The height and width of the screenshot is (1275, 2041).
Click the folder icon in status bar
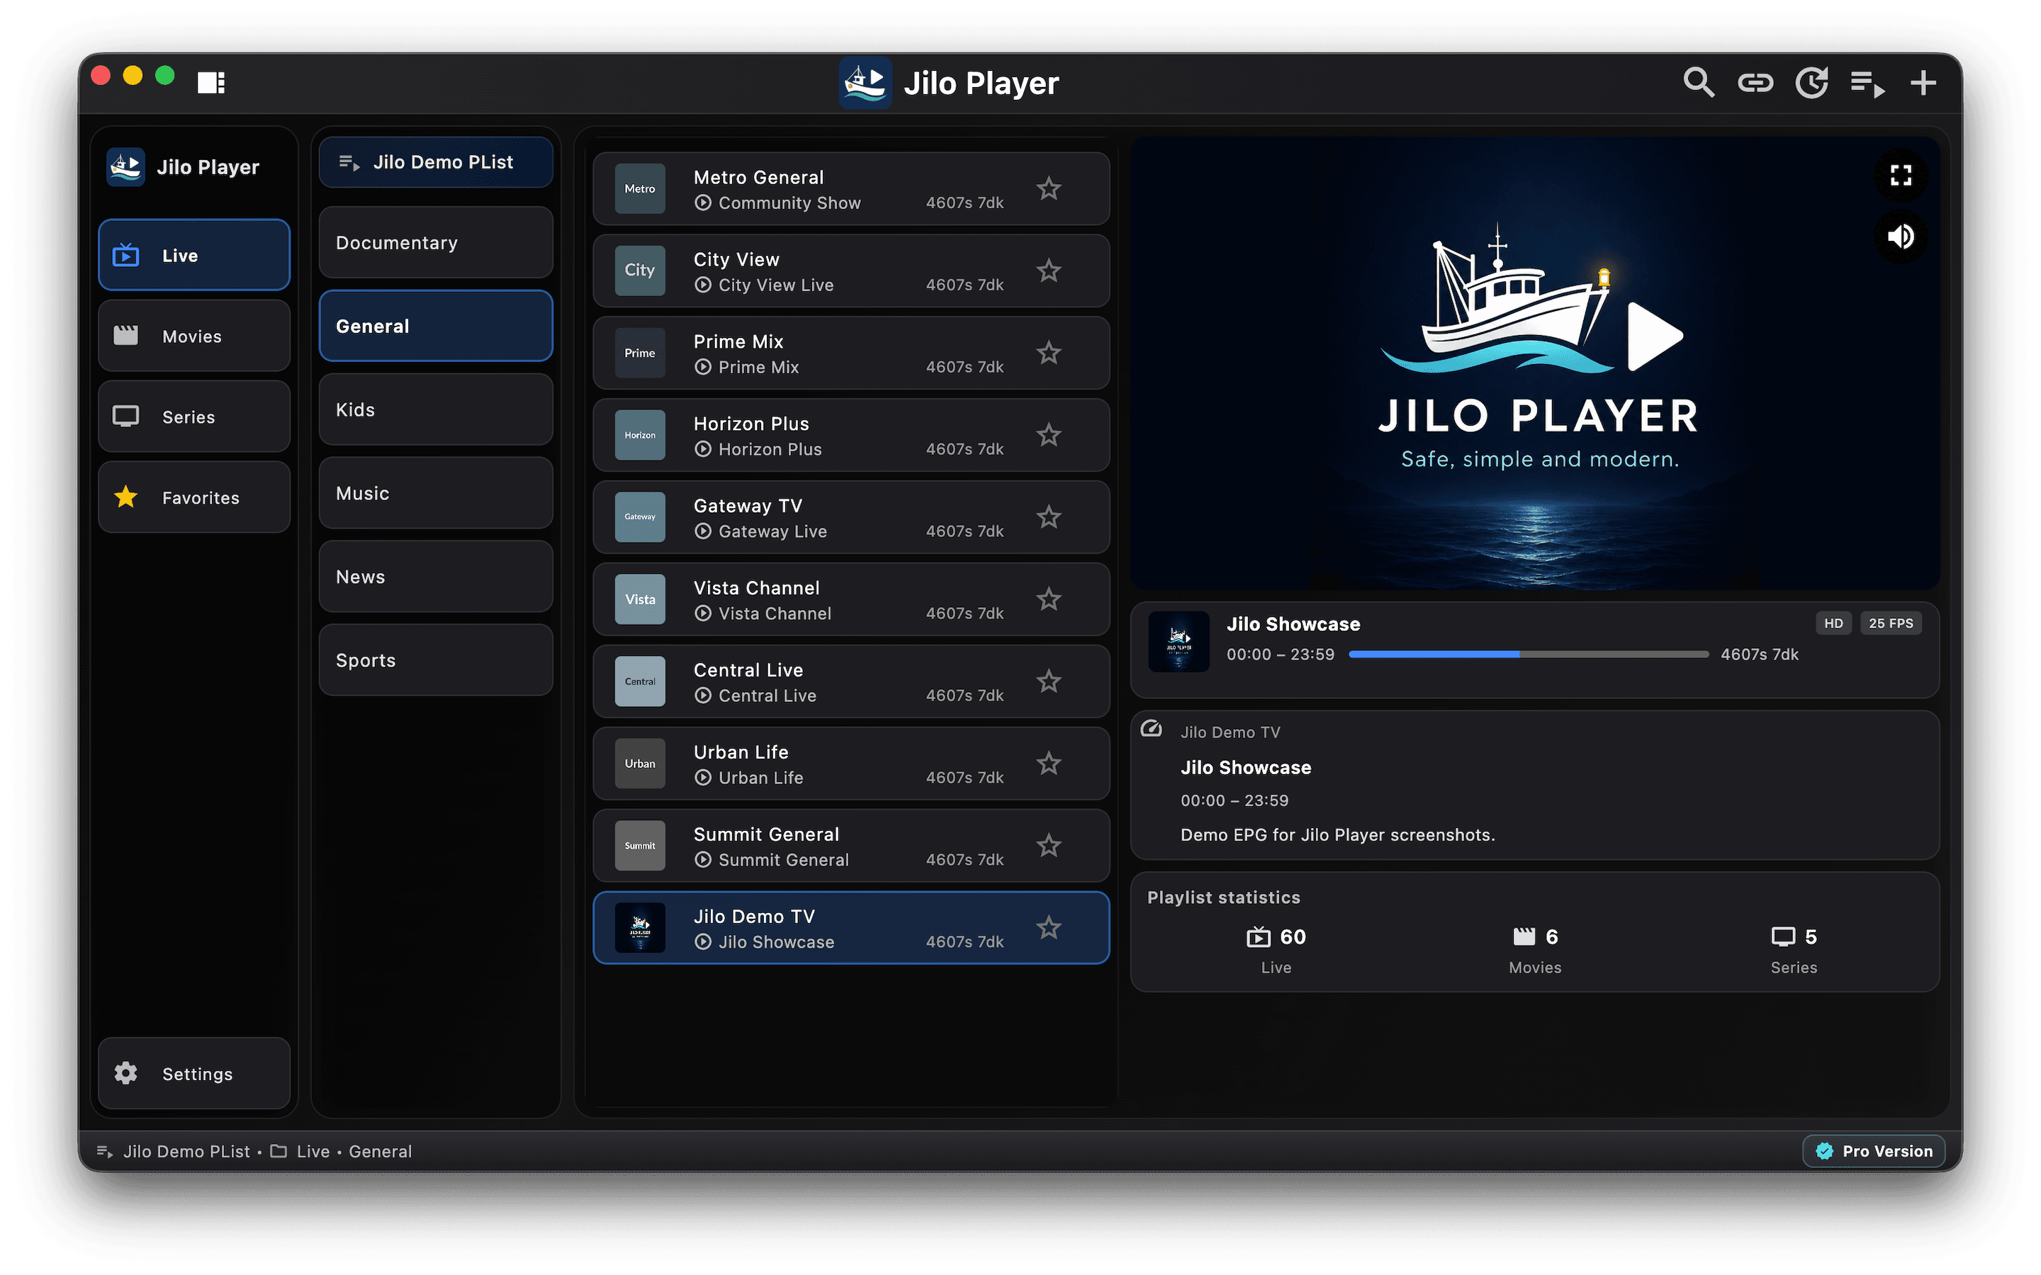pyautogui.click(x=279, y=1151)
